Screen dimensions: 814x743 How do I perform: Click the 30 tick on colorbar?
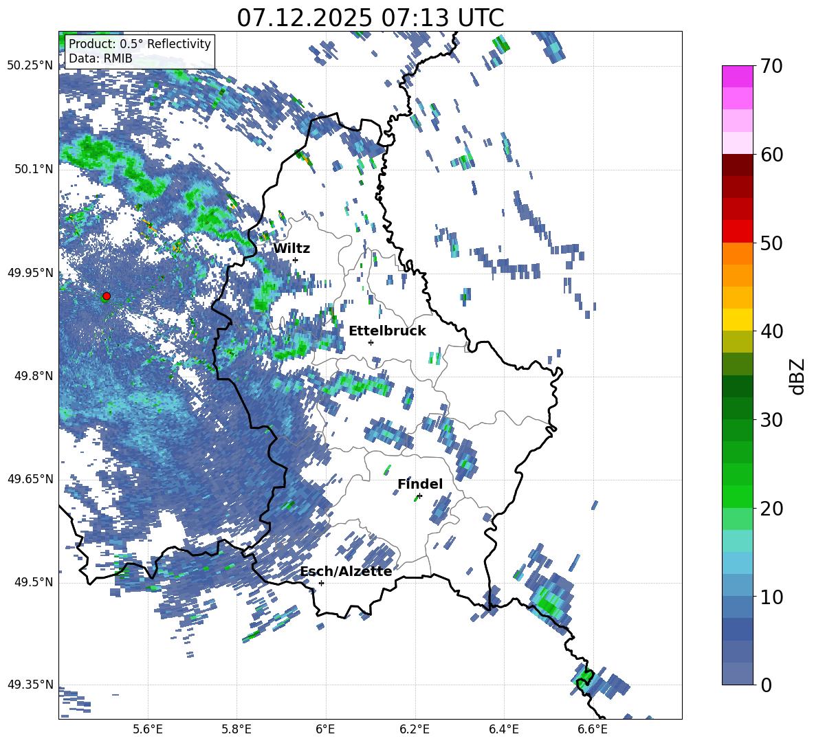(771, 420)
